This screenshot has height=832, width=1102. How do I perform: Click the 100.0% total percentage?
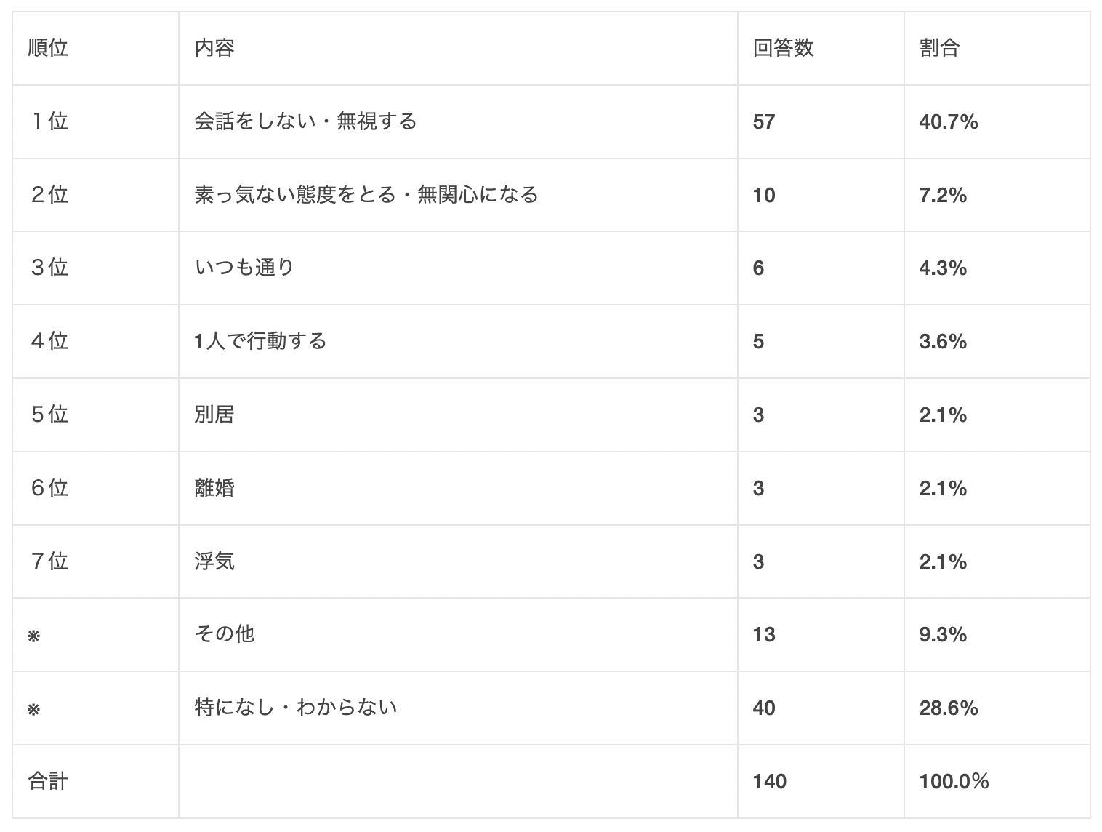click(954, 781)
